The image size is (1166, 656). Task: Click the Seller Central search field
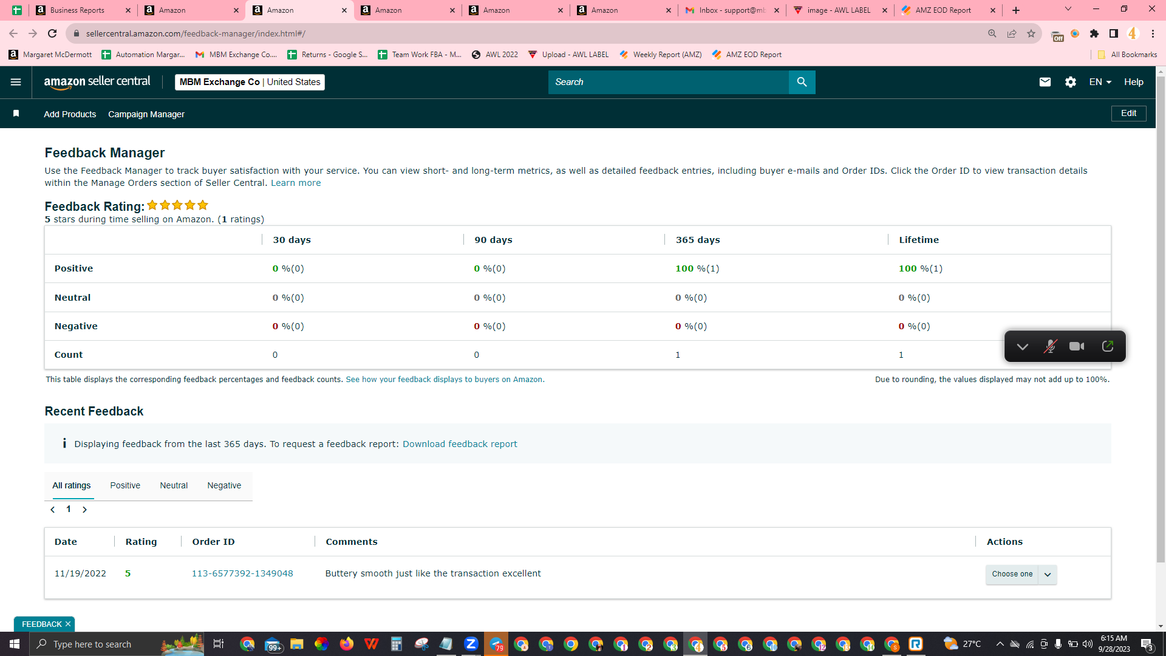(668, 82)
